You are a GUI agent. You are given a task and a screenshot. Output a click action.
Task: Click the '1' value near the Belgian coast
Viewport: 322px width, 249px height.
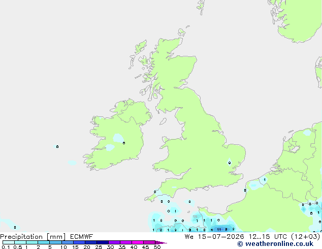click(265, 179)
